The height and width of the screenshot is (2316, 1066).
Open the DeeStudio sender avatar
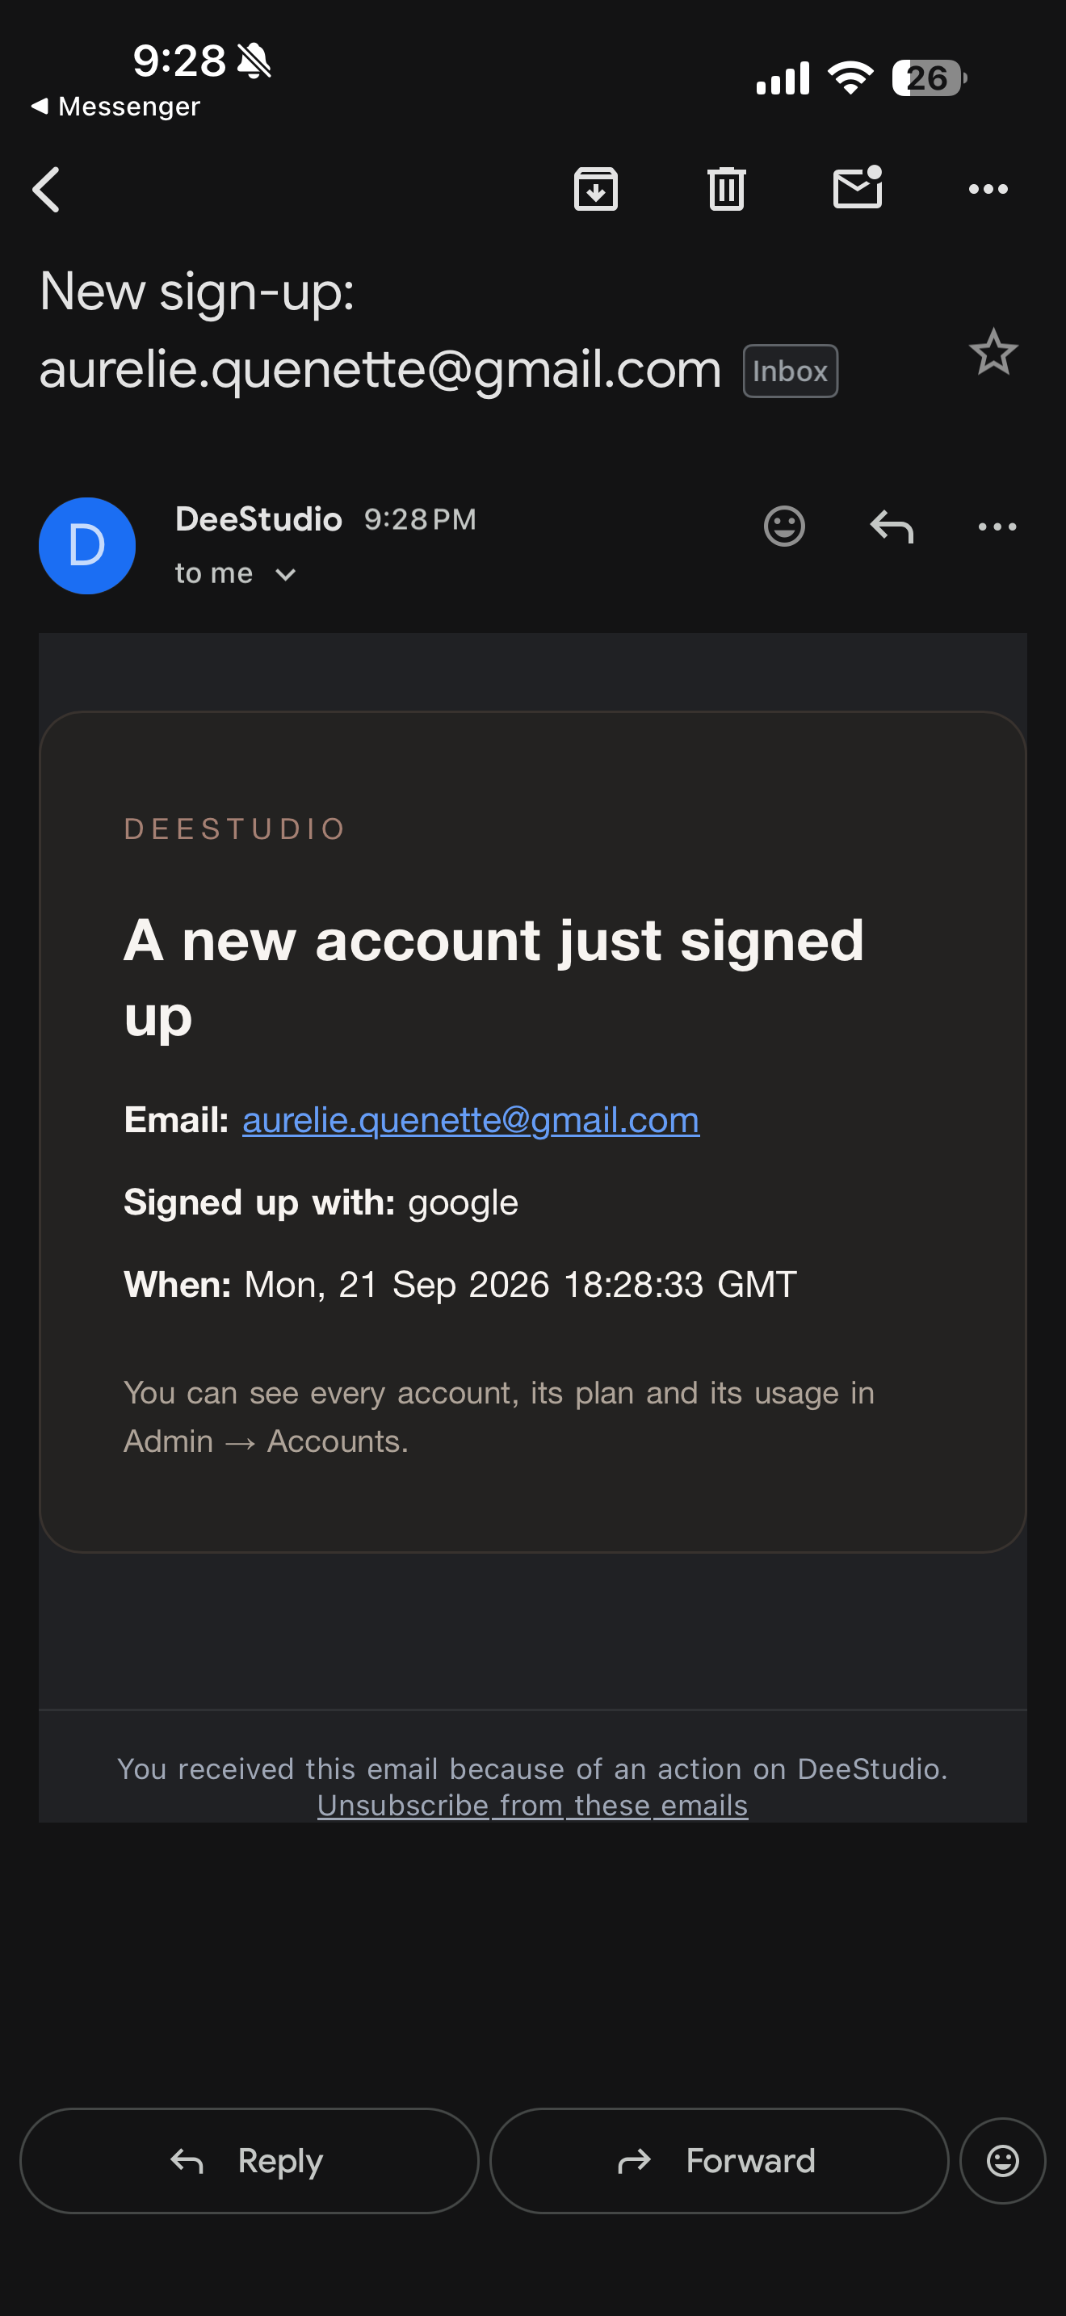point(87,546)
